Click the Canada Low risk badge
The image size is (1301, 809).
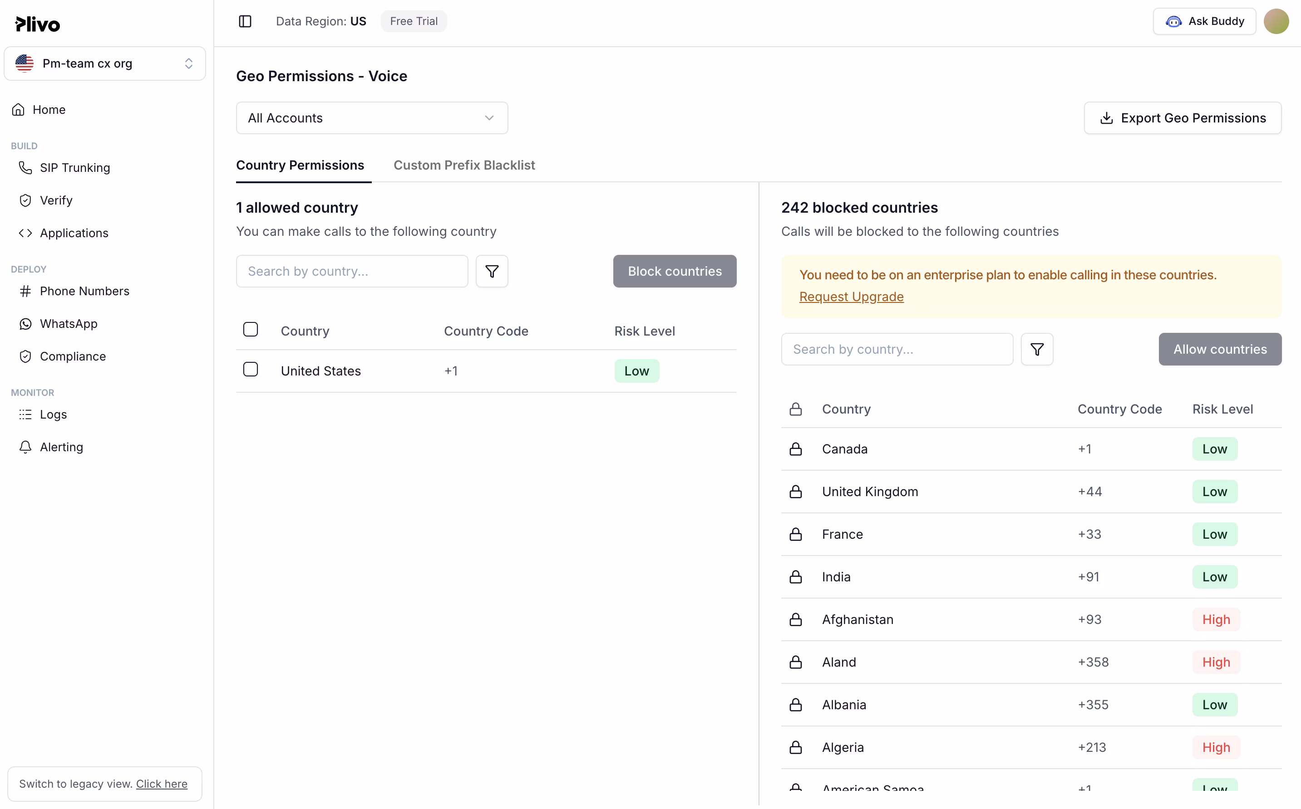1214,449
